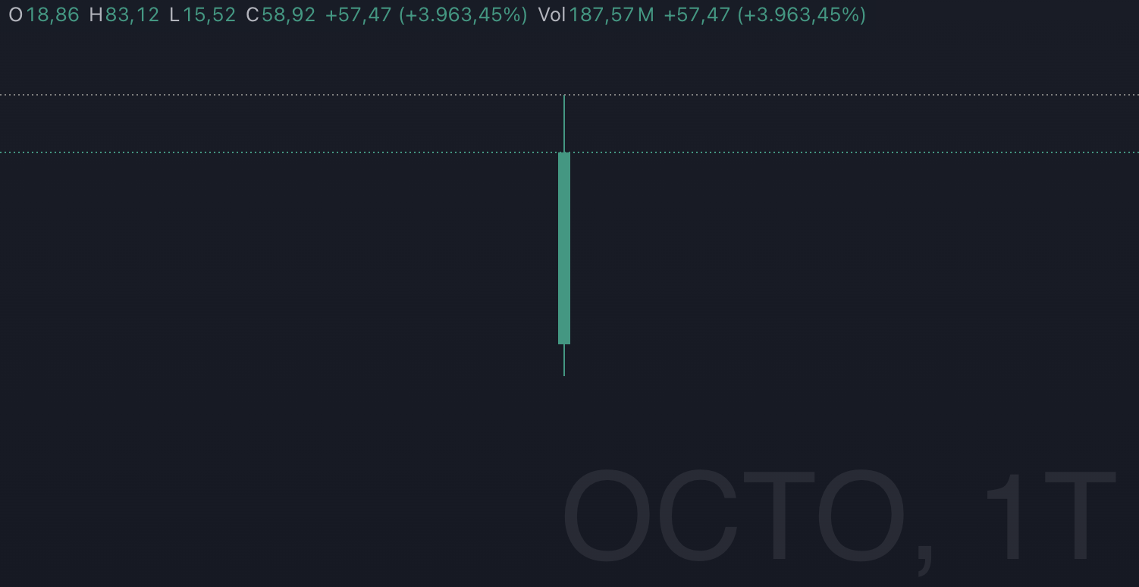The height and width of the screenshot is (587, 1139).
Task: Click the 'L' low label
Action: 174,14
